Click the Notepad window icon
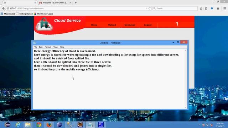 [x=35, y=43]
